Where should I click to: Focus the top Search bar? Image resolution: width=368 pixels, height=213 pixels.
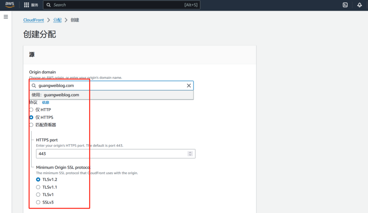click(x=121, y=5)
